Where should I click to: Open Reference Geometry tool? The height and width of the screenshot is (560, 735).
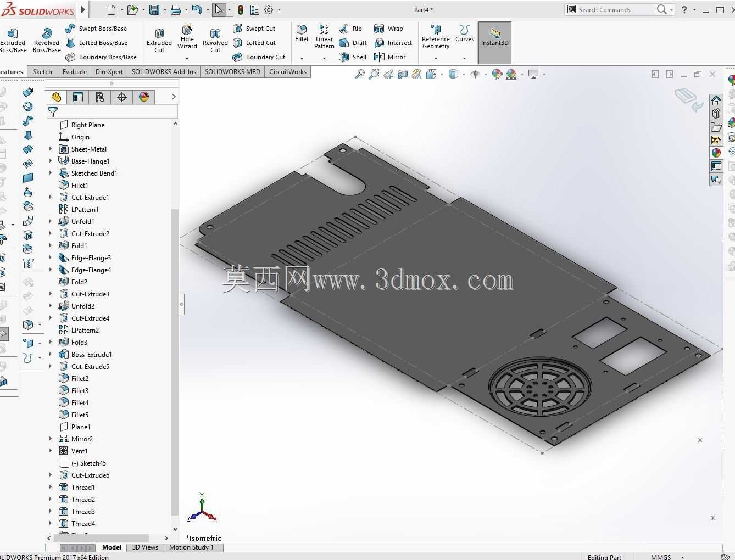pos(436,37)
